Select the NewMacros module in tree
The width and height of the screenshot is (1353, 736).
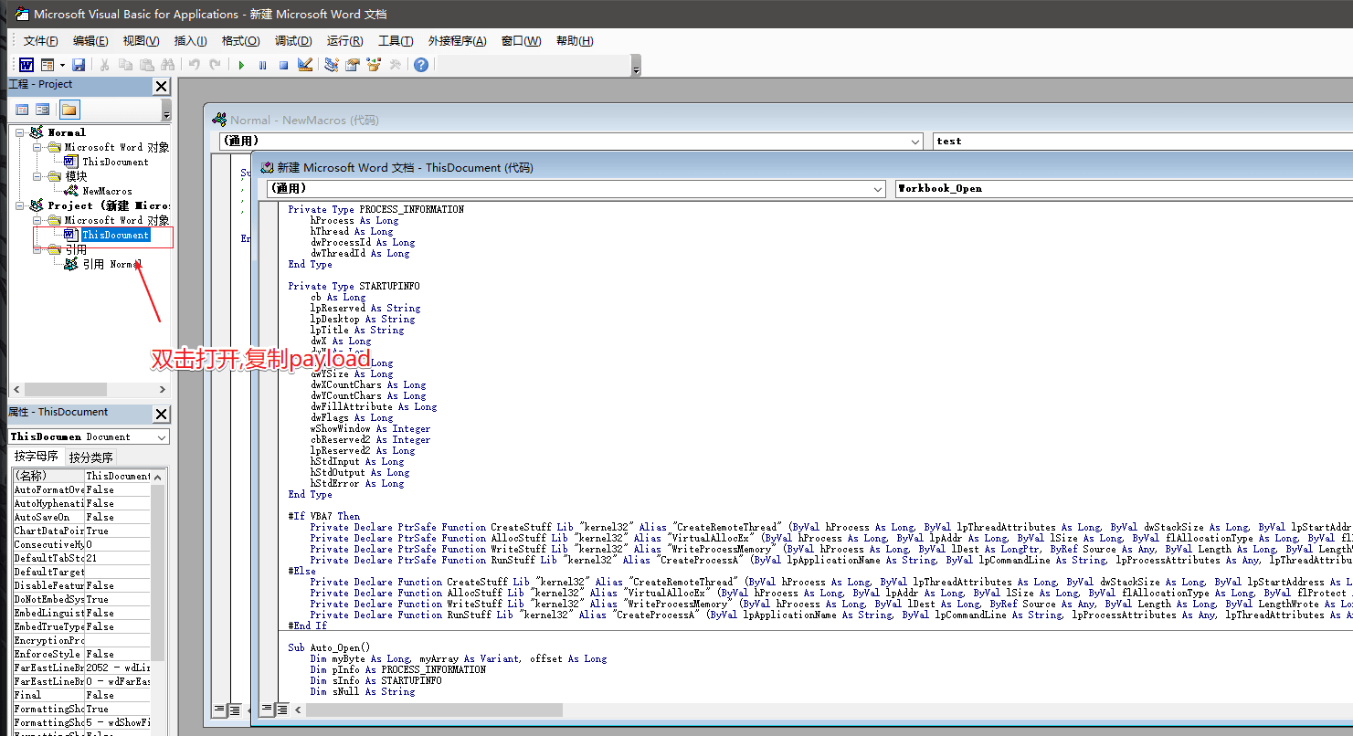107,191
